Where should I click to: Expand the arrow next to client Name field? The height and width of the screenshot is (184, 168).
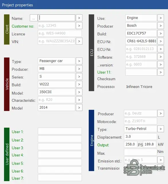click(79, 18)
